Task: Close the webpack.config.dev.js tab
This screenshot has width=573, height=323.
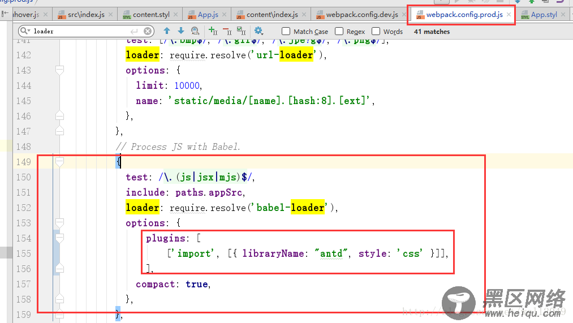Action: 404,15
